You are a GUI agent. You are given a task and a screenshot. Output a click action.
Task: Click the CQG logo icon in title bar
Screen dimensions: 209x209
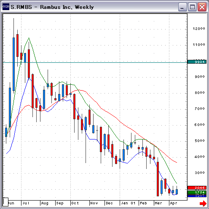coord(6,7)
